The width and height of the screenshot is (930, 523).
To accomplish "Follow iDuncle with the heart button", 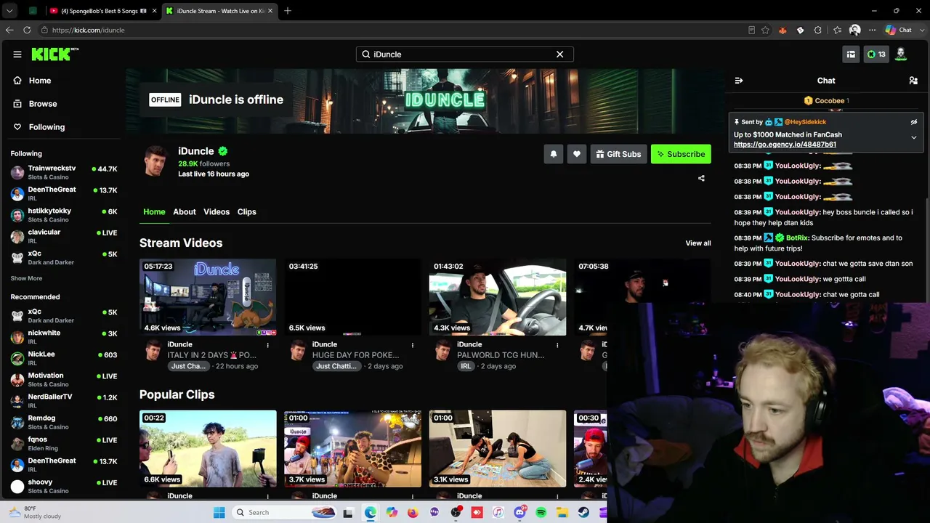I will pyautogui.click(x=577, y=154).
